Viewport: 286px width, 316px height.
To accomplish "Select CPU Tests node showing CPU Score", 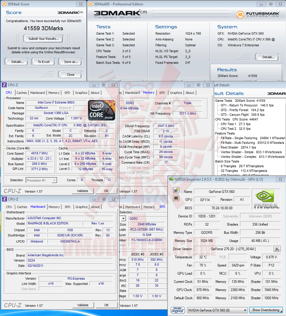I will [x=236, y=119].
